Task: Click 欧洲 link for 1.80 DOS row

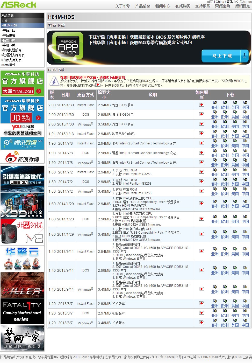Action: 225,184
